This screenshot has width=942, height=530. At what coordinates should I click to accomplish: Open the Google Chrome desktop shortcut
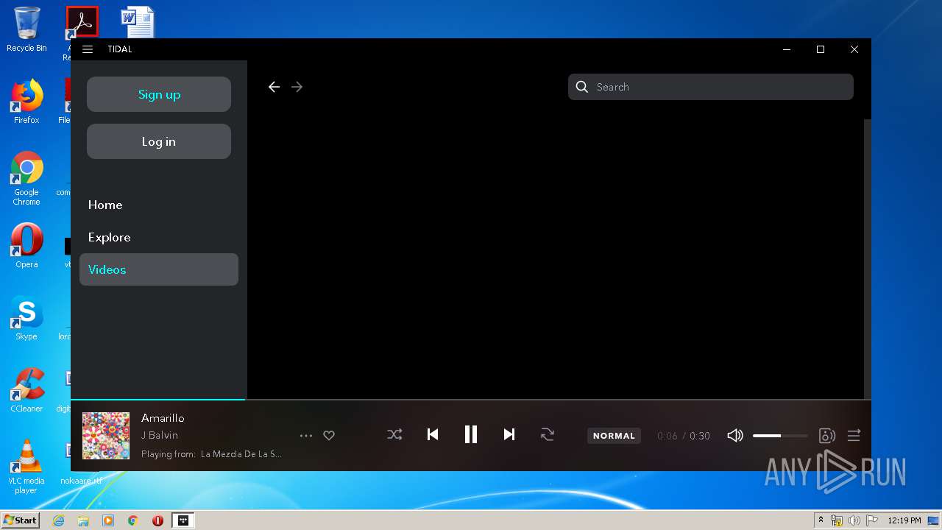(26, 178)
